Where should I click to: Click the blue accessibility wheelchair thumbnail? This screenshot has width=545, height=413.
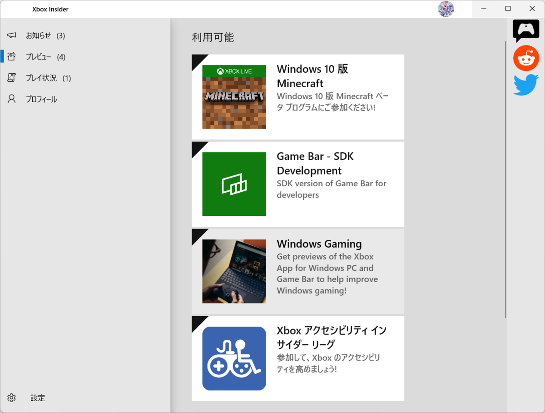(x=234, y=358)
